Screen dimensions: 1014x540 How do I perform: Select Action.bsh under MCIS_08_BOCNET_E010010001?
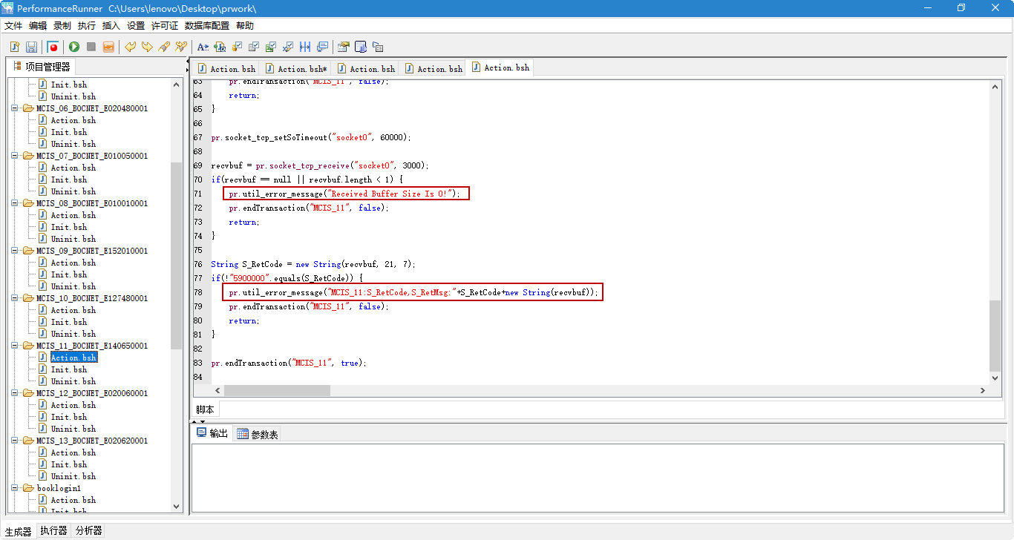point(73,215)
